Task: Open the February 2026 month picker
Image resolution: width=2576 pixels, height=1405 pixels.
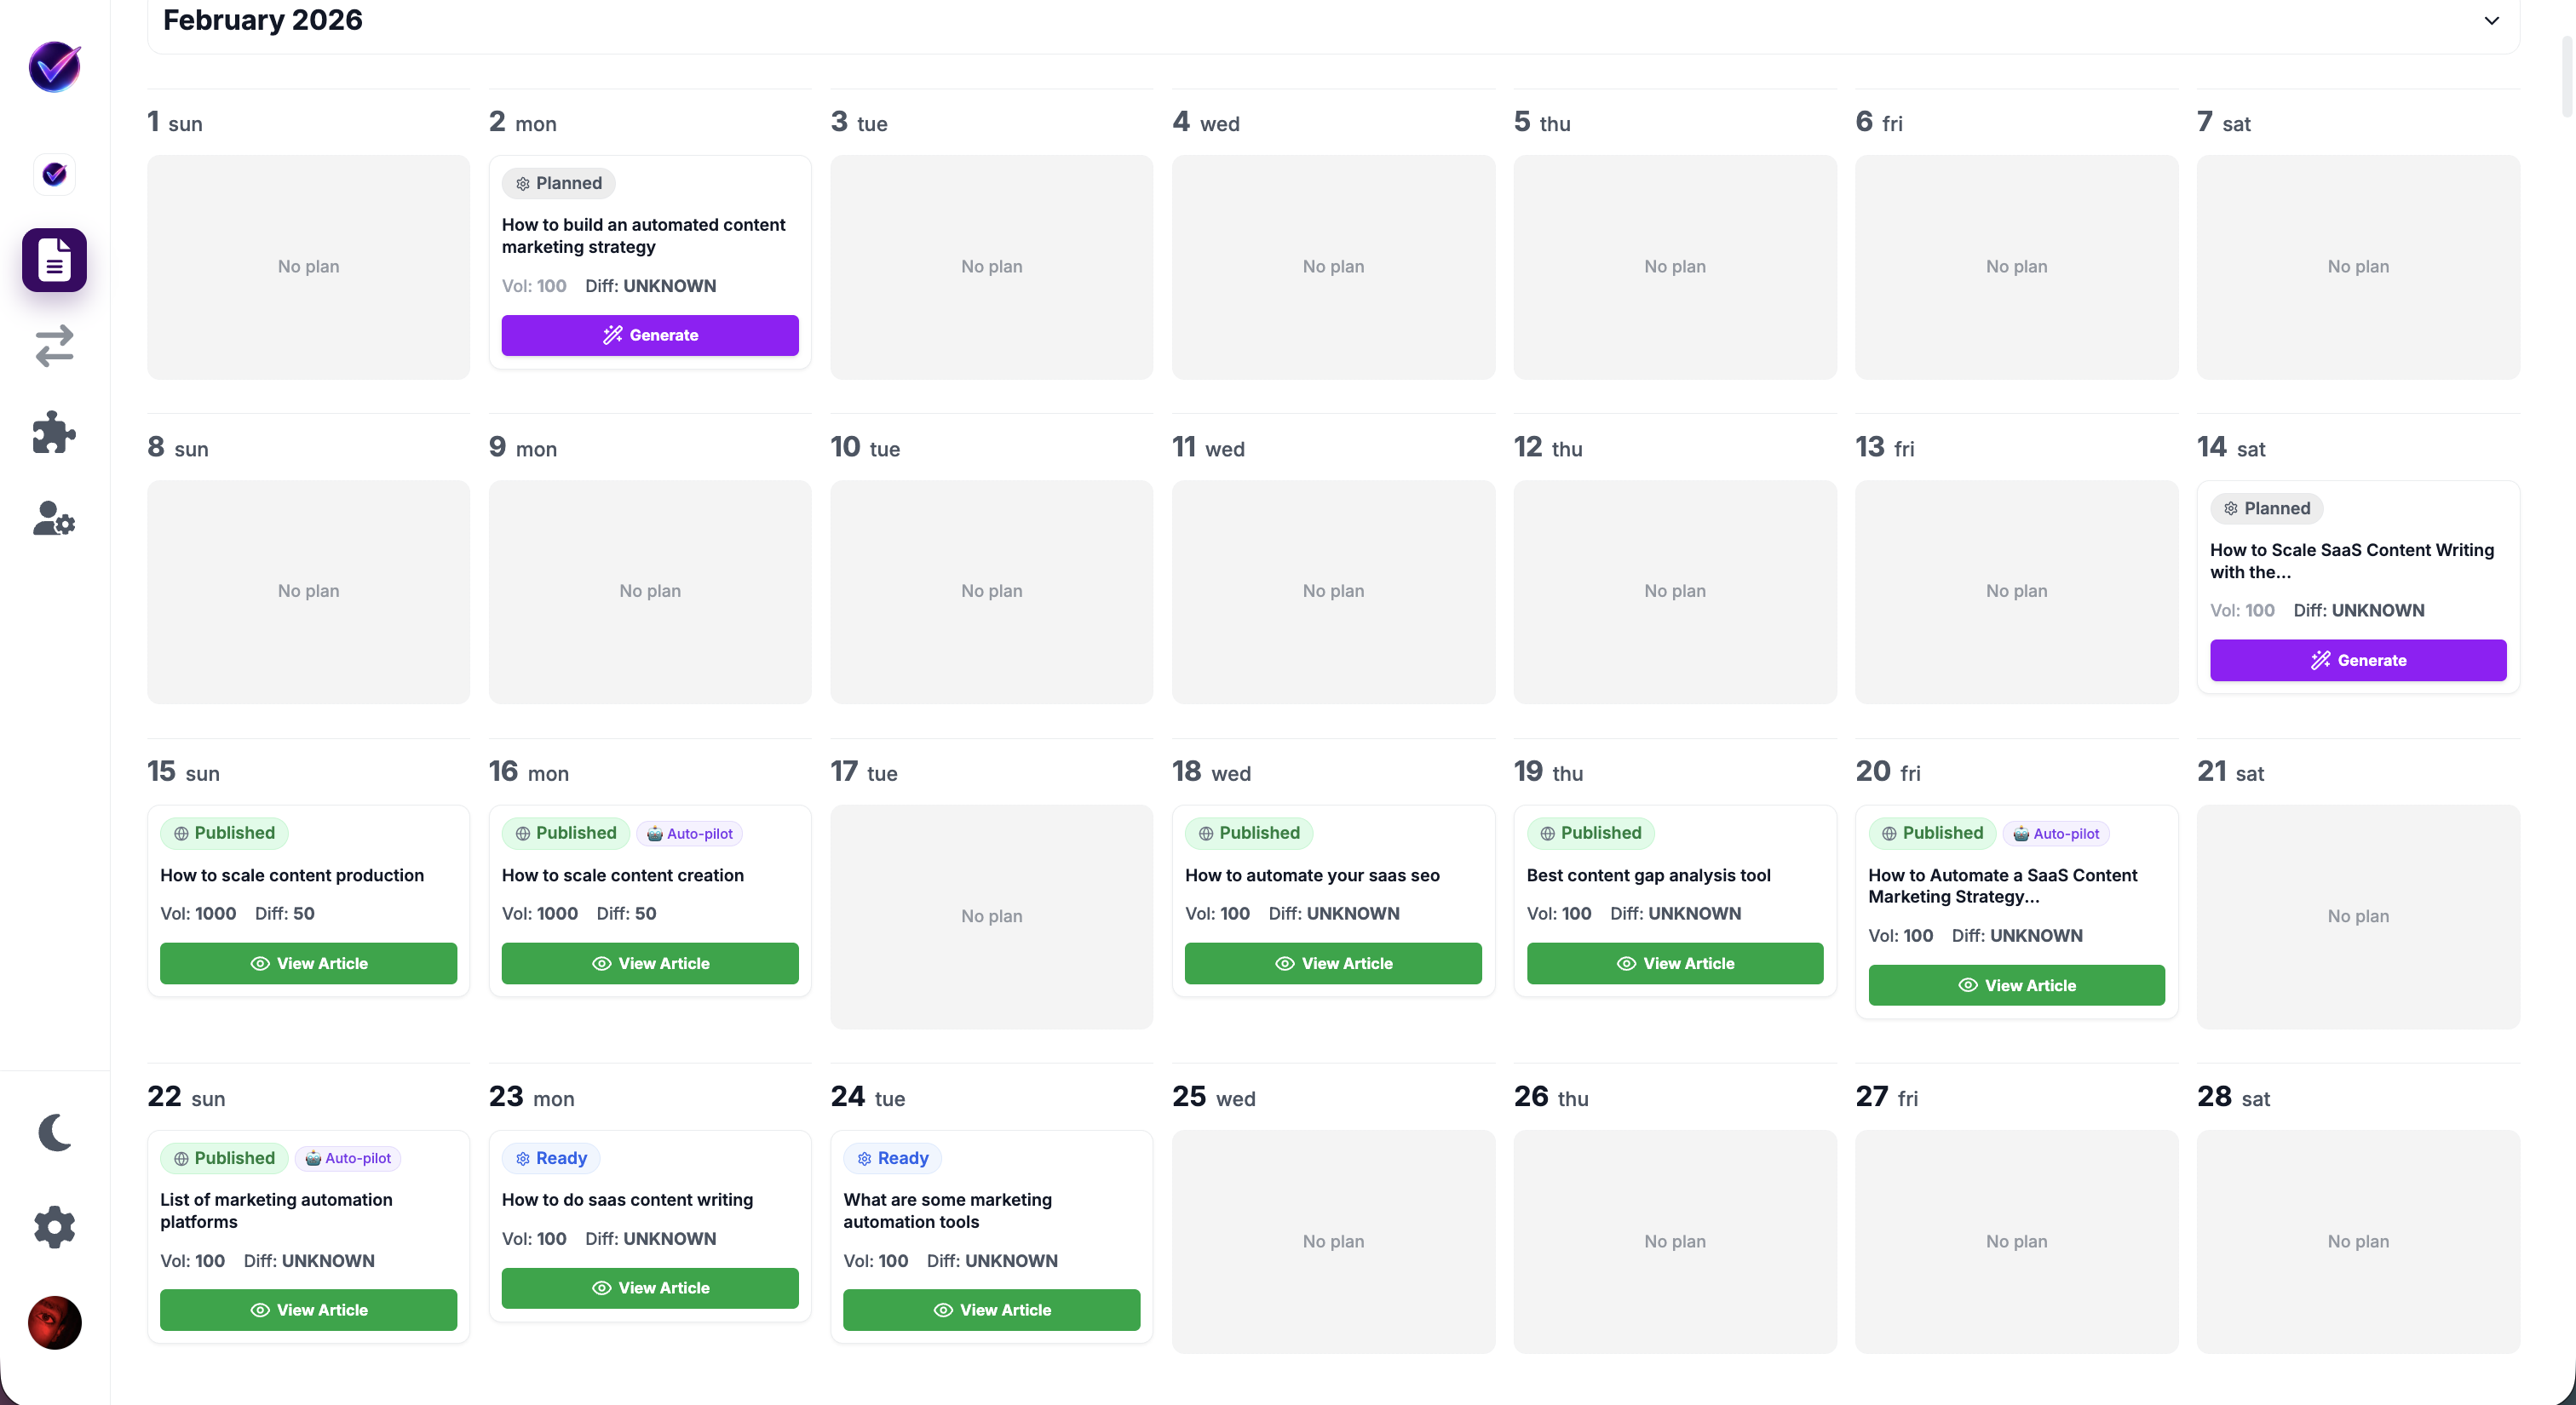Action: (263, 19)
